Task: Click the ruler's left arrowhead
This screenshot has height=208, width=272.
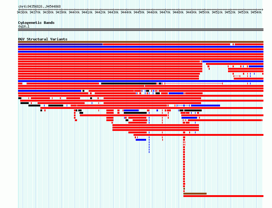Action: 19,9
